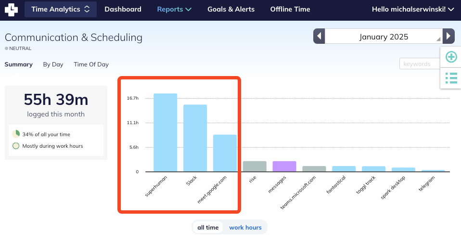Switch to the By Day tab

53,64
